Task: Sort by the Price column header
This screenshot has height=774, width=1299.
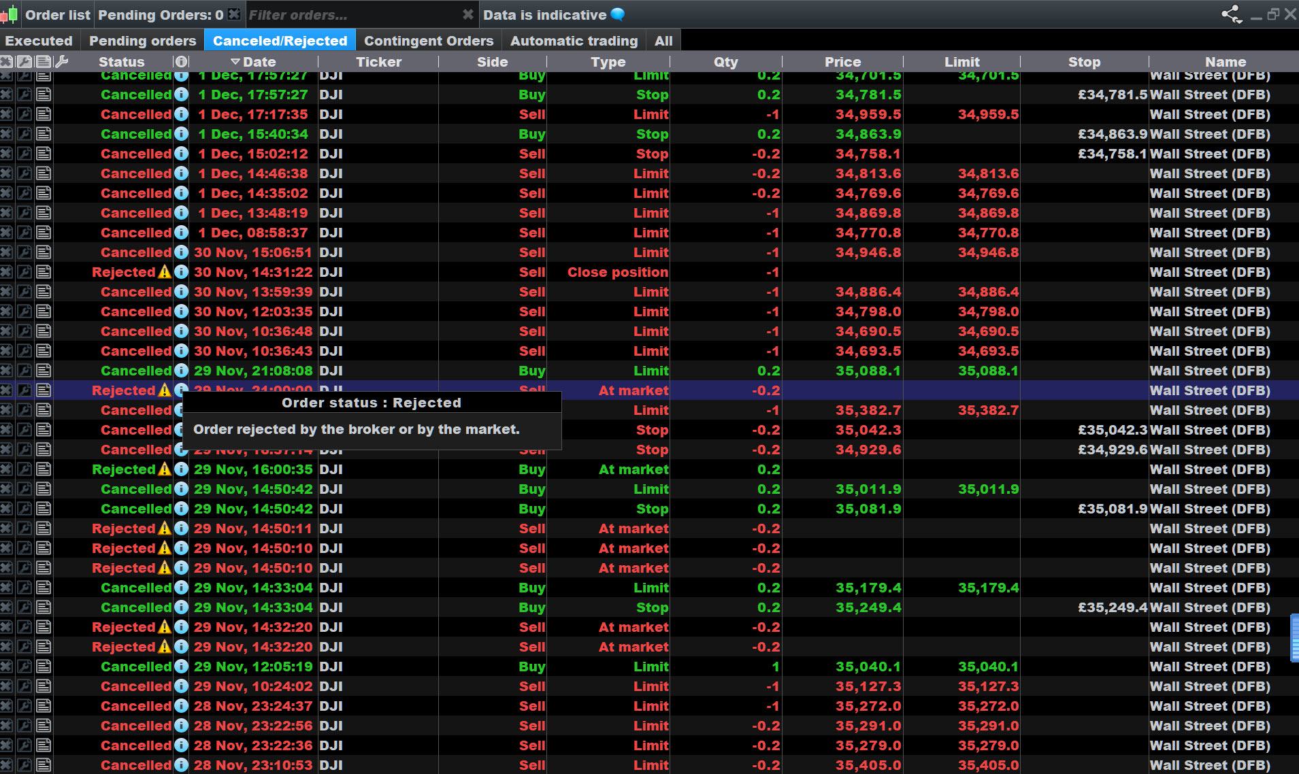Action: 843,62
